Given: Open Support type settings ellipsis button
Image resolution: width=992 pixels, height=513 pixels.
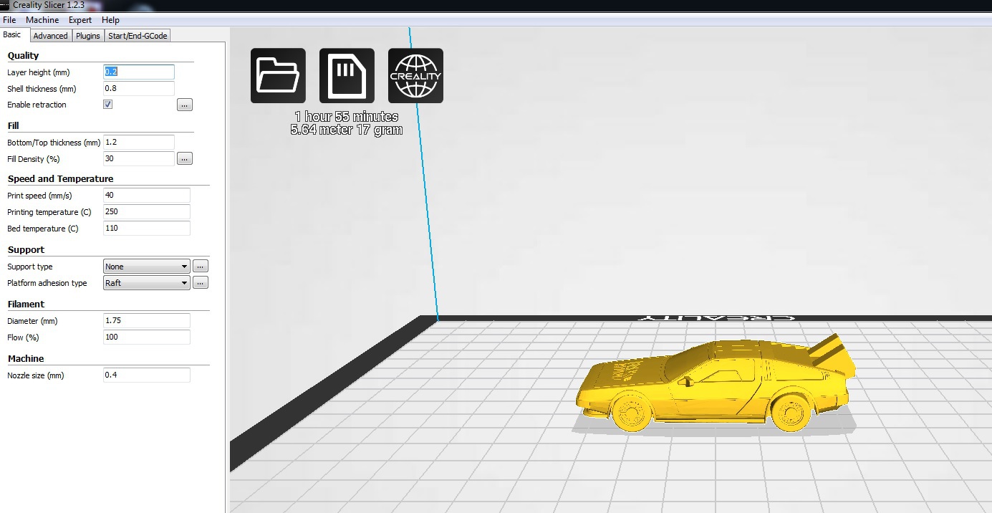Looking at the screenshot, I should pos(201,266).
